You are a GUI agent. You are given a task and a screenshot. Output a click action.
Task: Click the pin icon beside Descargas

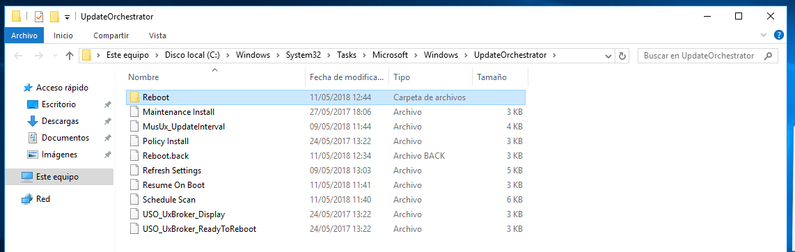[x=107, y=122]
